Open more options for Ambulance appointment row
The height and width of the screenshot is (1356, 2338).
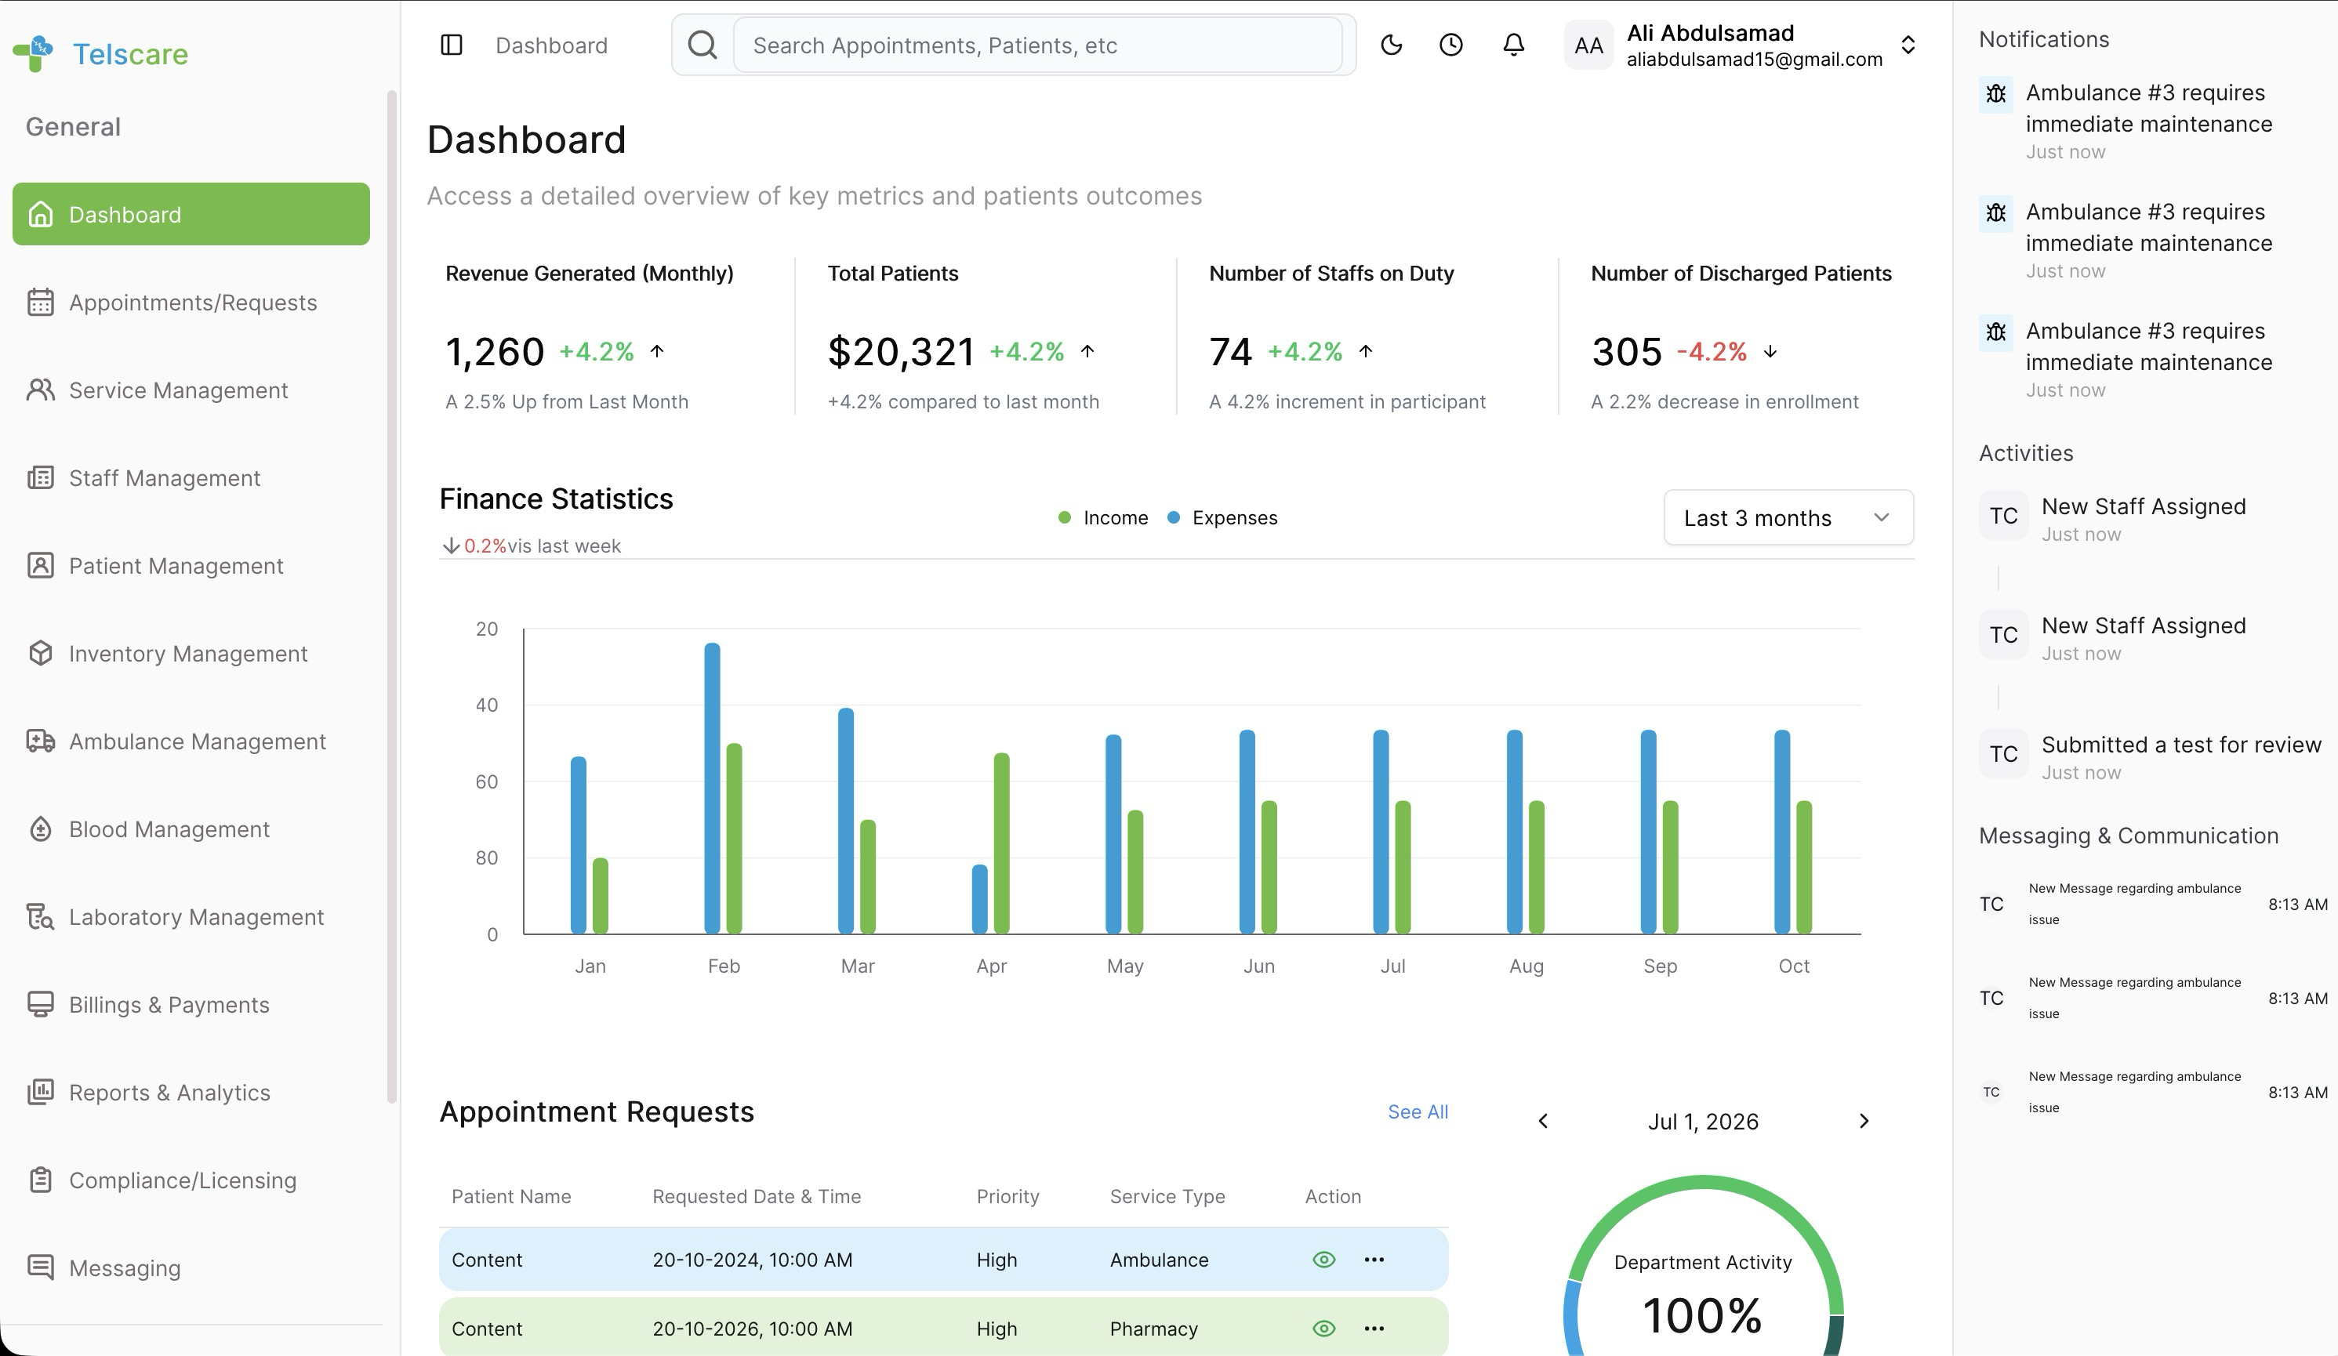tap(1374, 1260)
